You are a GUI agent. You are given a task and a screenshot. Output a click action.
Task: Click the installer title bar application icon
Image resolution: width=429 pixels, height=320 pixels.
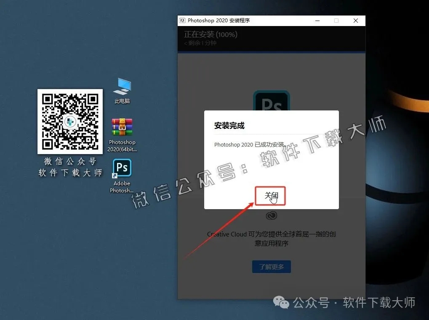click(183, 20)
